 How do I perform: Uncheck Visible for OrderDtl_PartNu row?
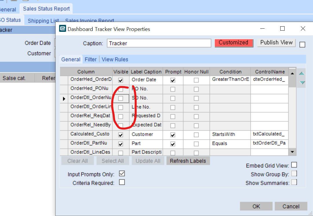point(121,144)
